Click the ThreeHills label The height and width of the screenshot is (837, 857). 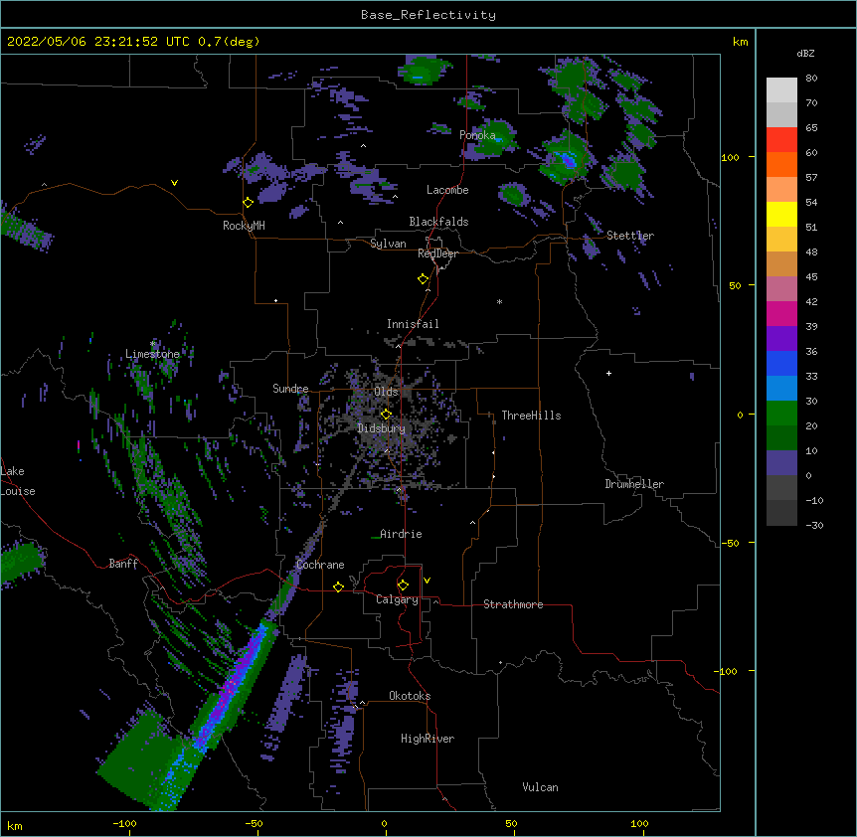click(531, 416)
